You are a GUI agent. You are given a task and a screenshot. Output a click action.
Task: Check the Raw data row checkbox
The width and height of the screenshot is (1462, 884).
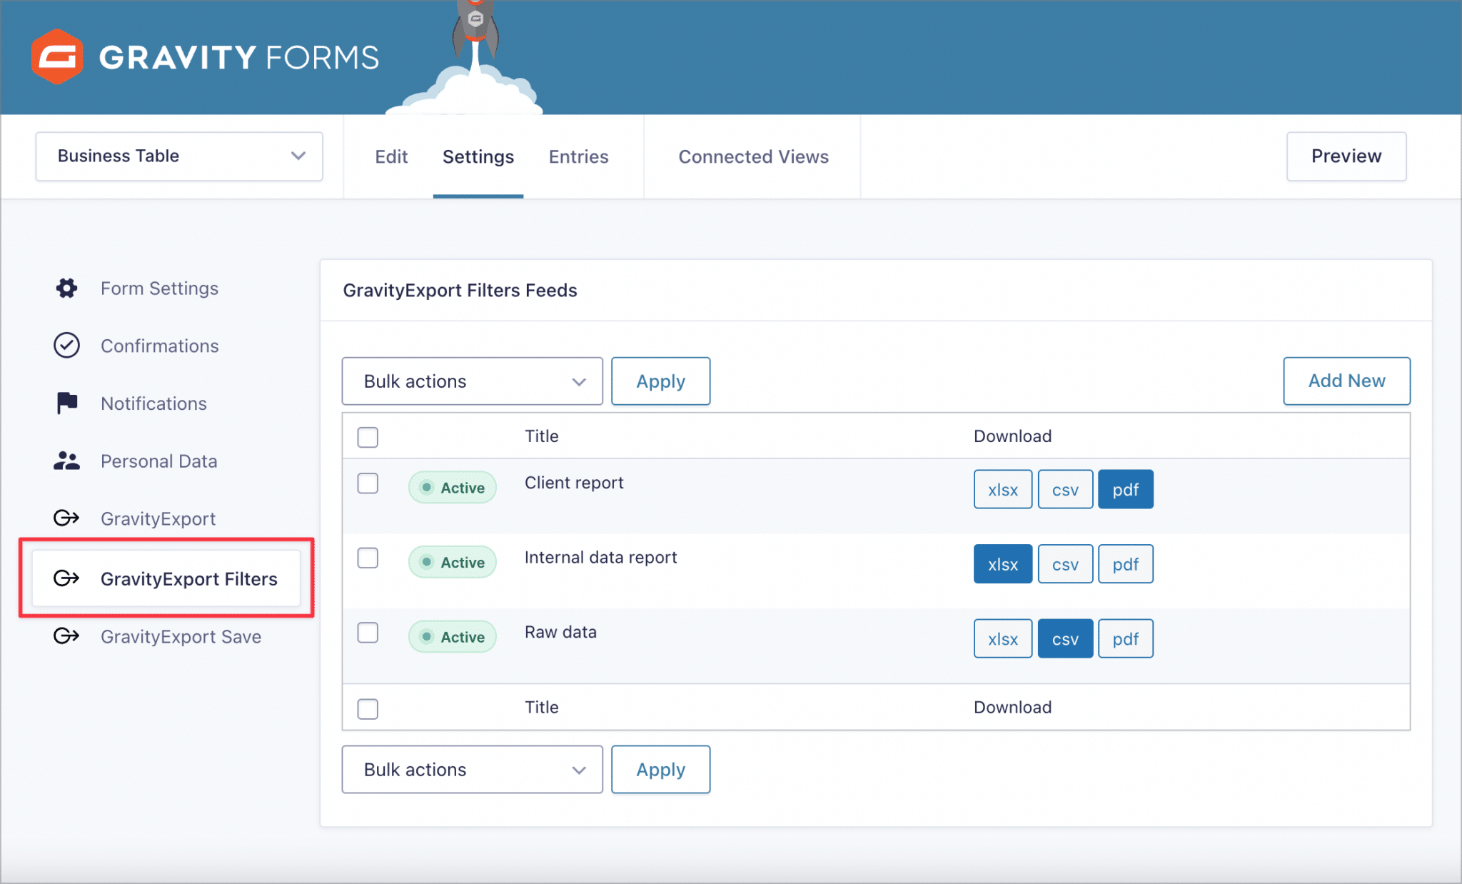tap(368, 633)
